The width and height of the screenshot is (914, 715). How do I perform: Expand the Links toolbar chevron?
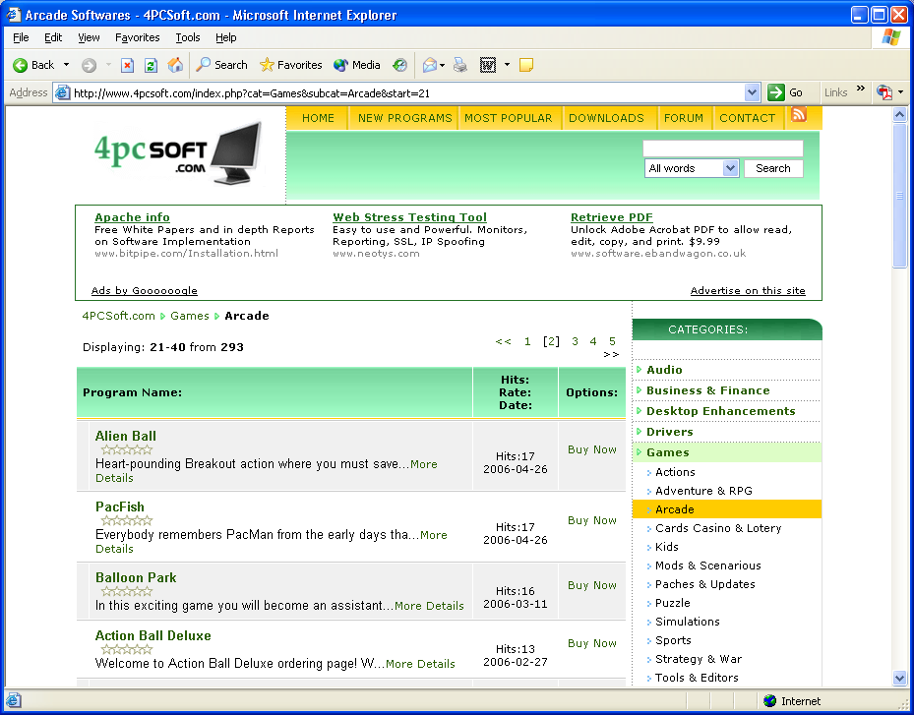[861, 89]
